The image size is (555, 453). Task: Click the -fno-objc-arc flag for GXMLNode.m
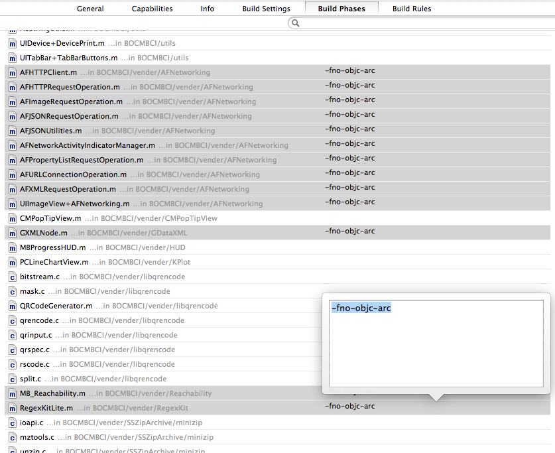click(349, 231)
